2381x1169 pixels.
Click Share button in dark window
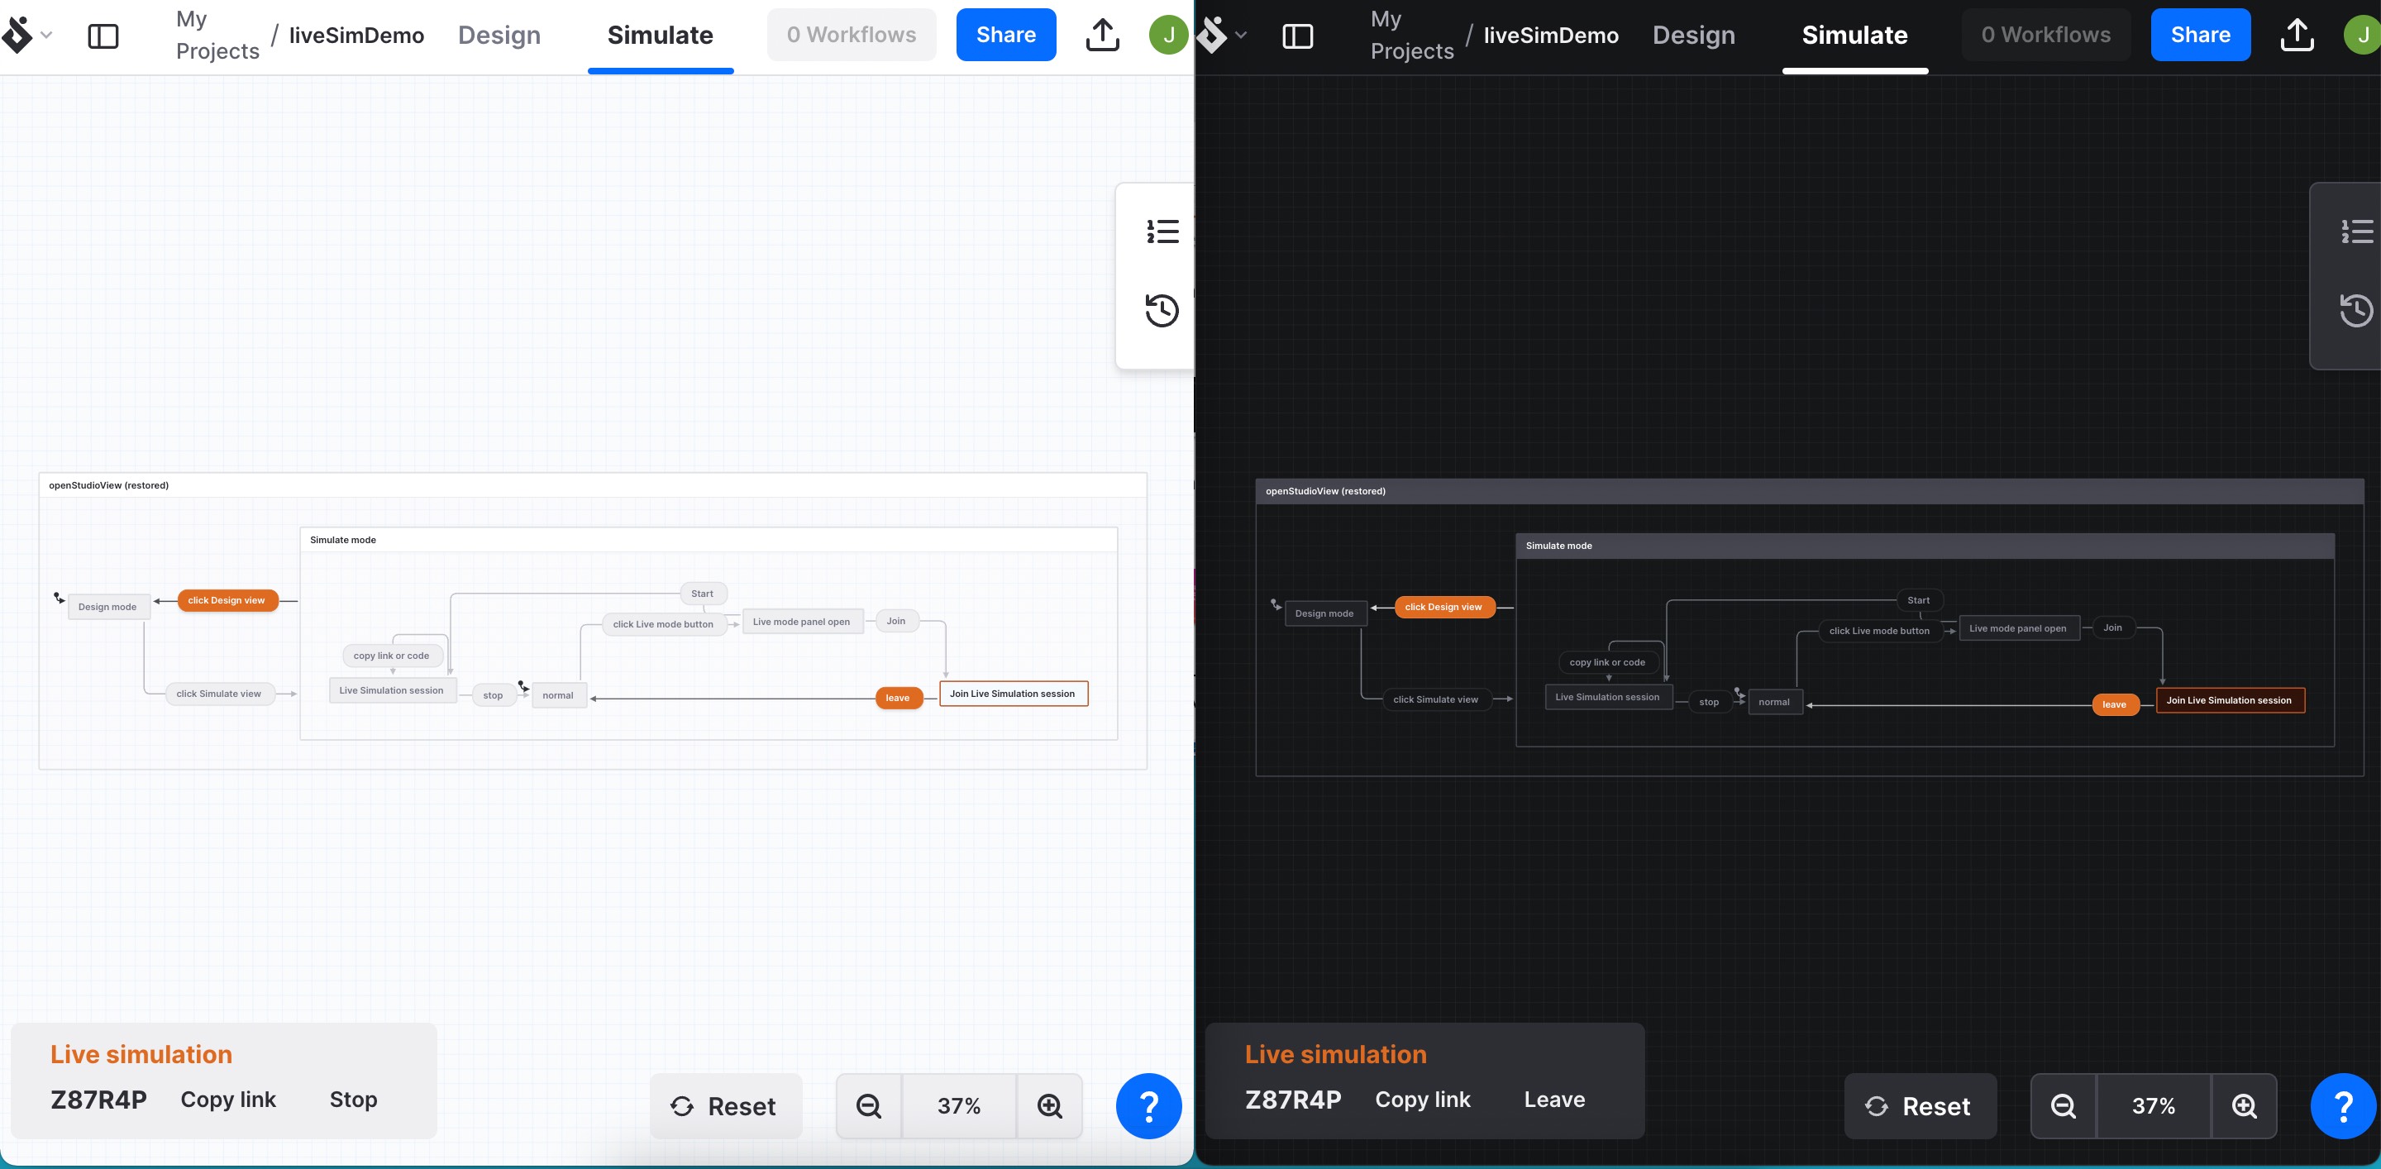click(2200, 35)
